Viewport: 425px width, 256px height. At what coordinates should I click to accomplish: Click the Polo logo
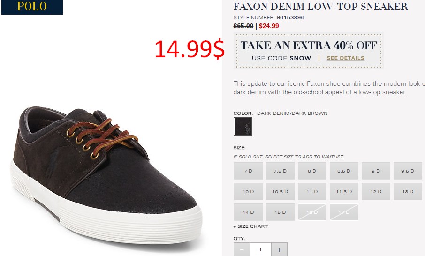pyautogui.click(x=32, y=7)
